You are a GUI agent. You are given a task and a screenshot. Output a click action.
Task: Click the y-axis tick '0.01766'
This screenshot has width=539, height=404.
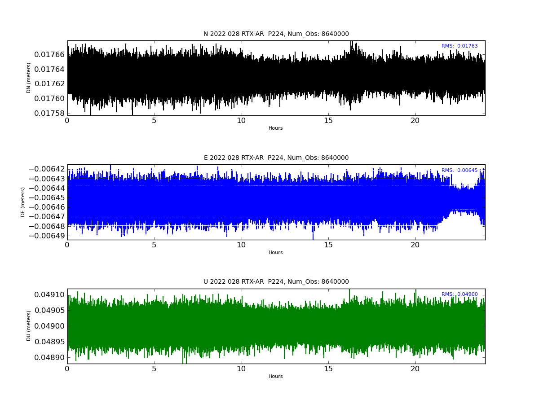pyautogui.click(x=49, y=55)
